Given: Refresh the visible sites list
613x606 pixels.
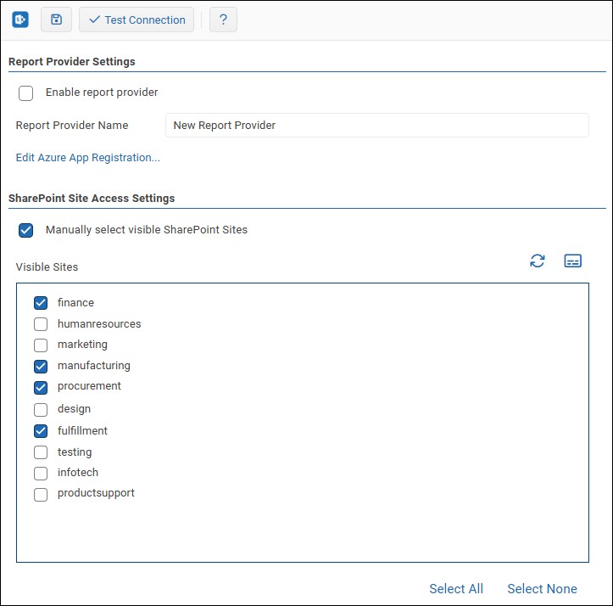Looking at the screenshot, I should (x=538, y=261).
